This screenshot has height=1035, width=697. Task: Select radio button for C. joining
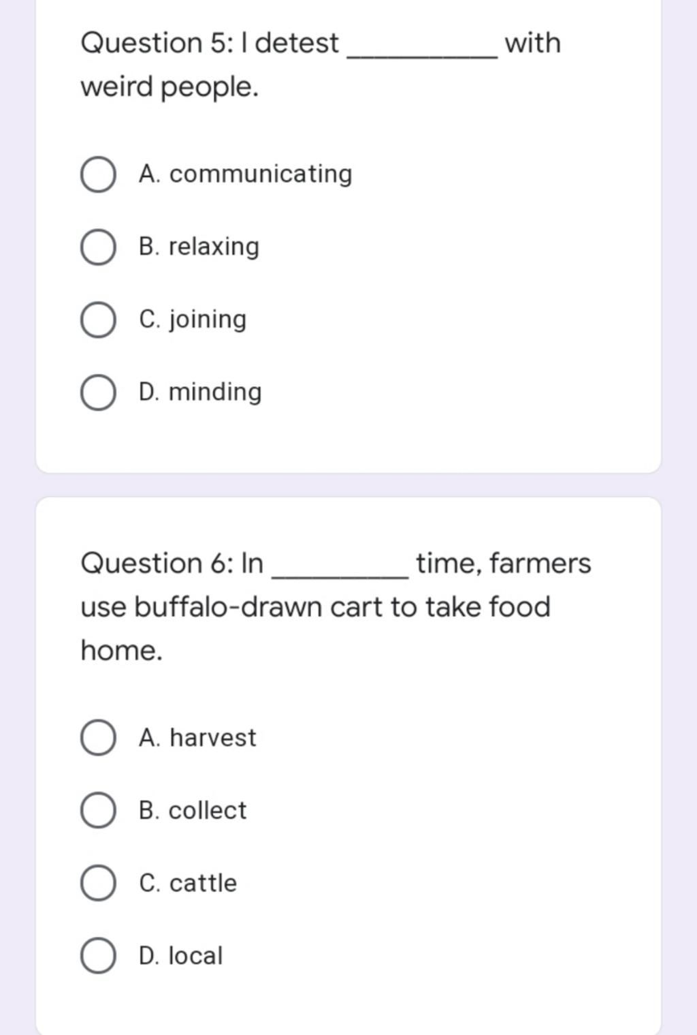click(98, 320)
